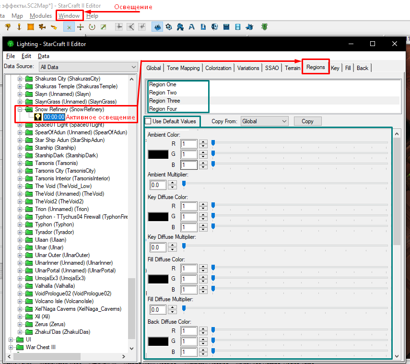The width and height of the screenshot is (410, 364).
Task: Click the lightbulb icon beside 00:00:00
Action: click(38, 117)
